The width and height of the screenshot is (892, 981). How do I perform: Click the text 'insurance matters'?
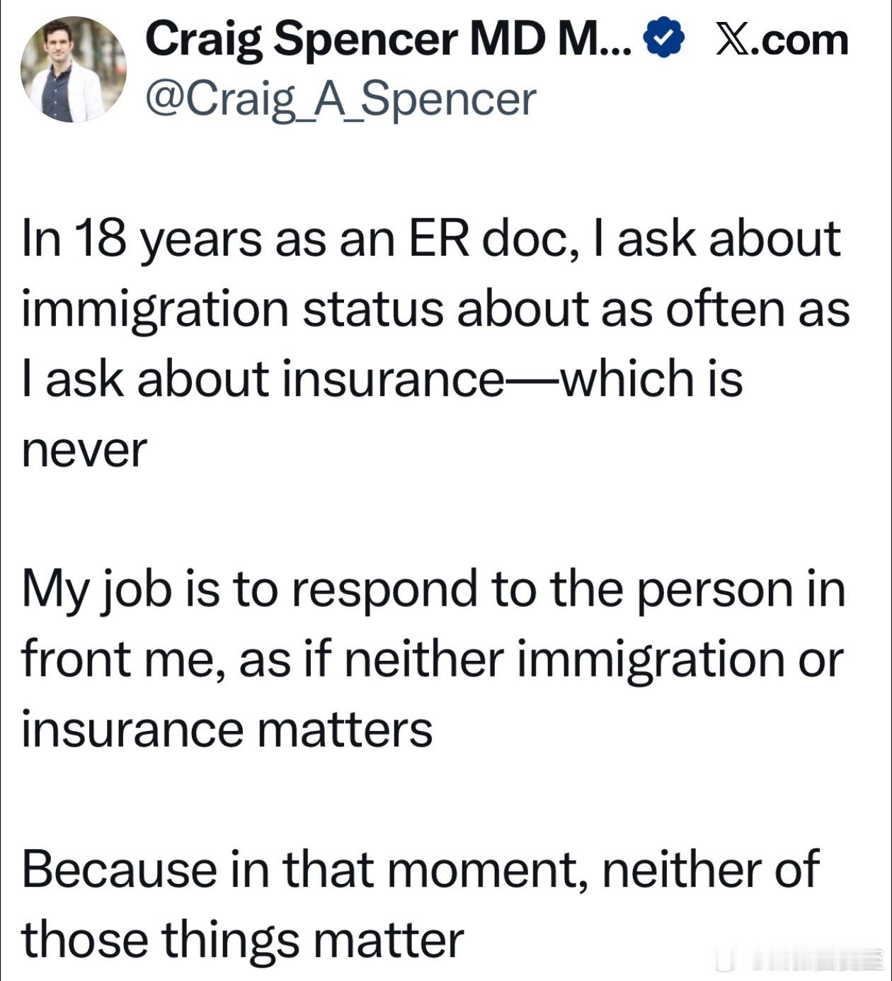pos(227,729)
